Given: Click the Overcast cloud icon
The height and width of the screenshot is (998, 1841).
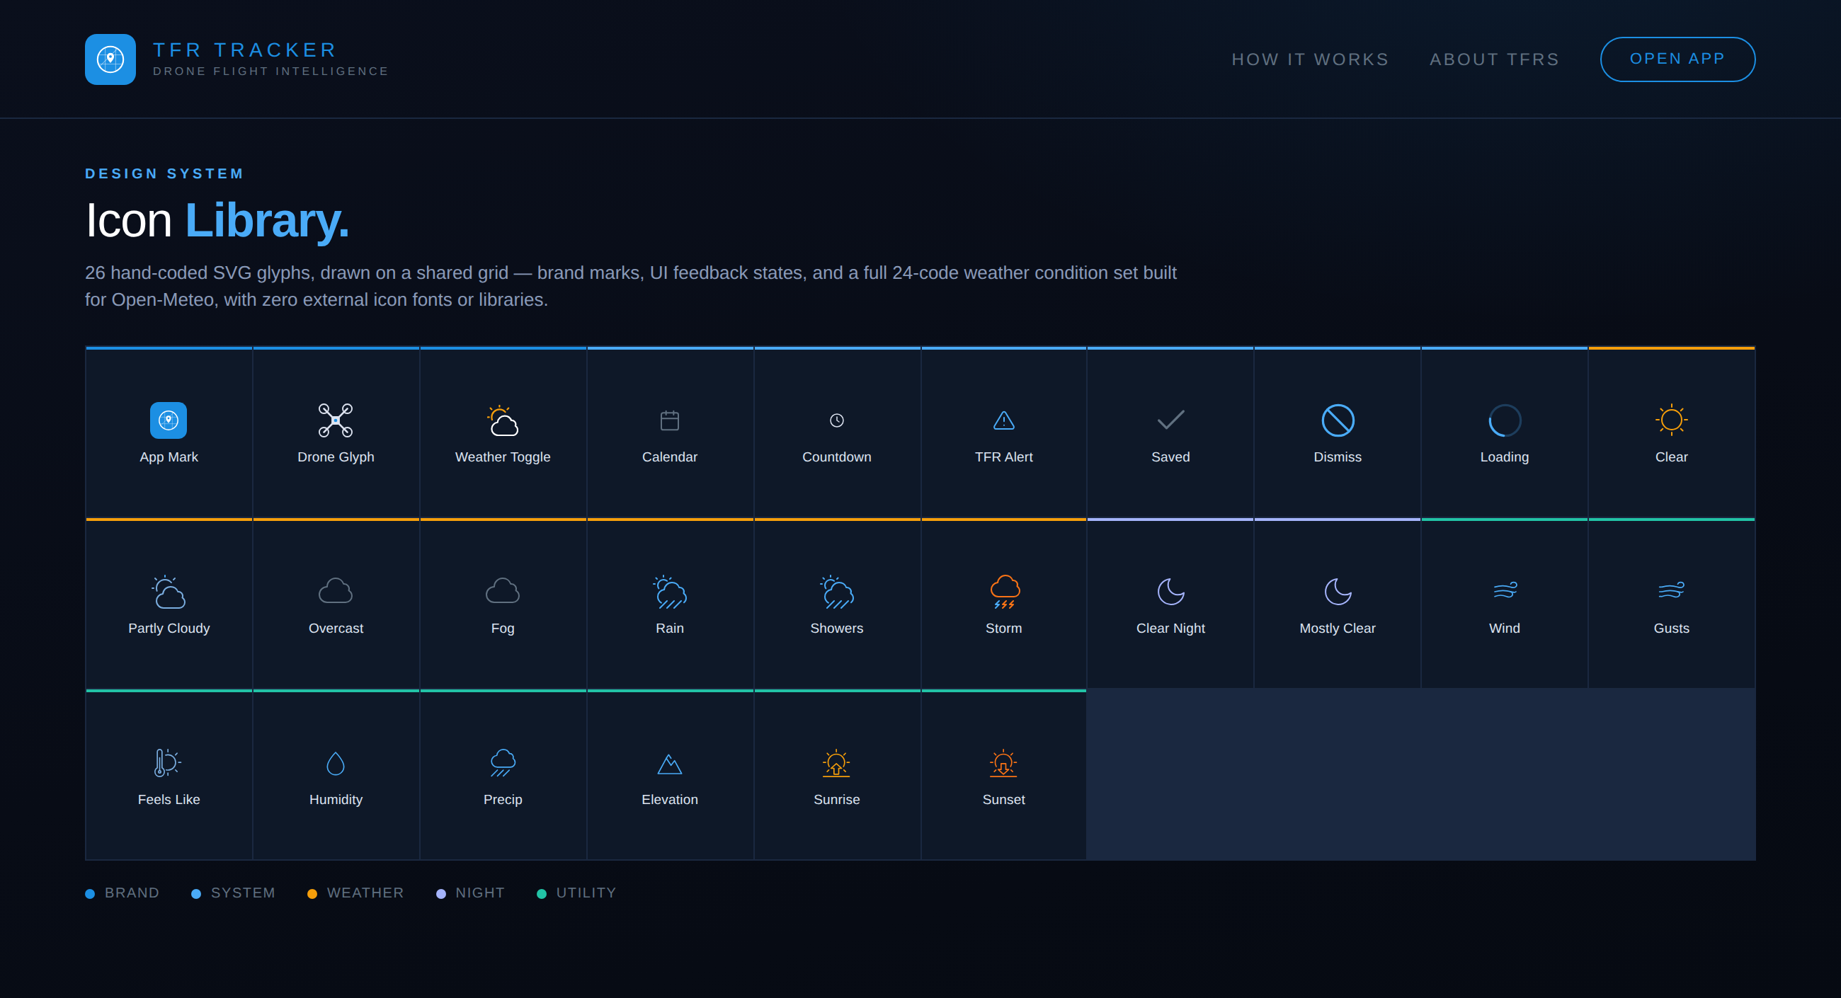Looking at the screenshot, I should (335, 592).
